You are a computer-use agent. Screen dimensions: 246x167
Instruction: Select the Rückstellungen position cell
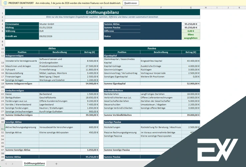point(122,127)
